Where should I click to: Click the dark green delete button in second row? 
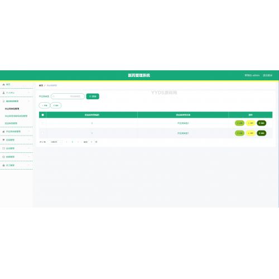(261, 133)
